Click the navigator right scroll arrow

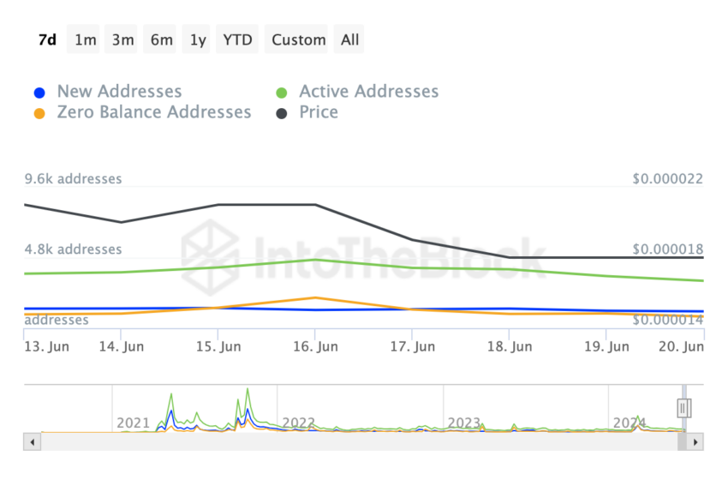(695, 442)
